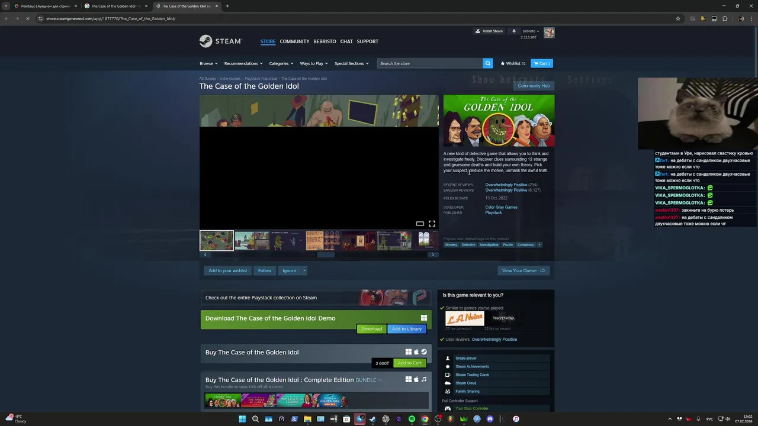This screenshot has height=426, width=758.
Task: Click the store search magnifier button
Action: coord(488,63)
